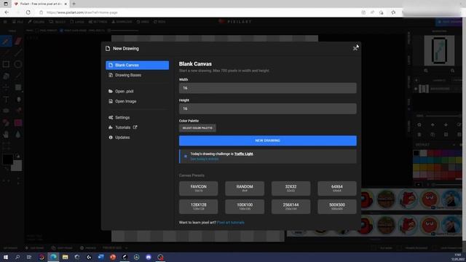The height and width of the screenshot is (262, 466).
Task: Open Updates in the dialog sidebar
Action: [138, 138]
